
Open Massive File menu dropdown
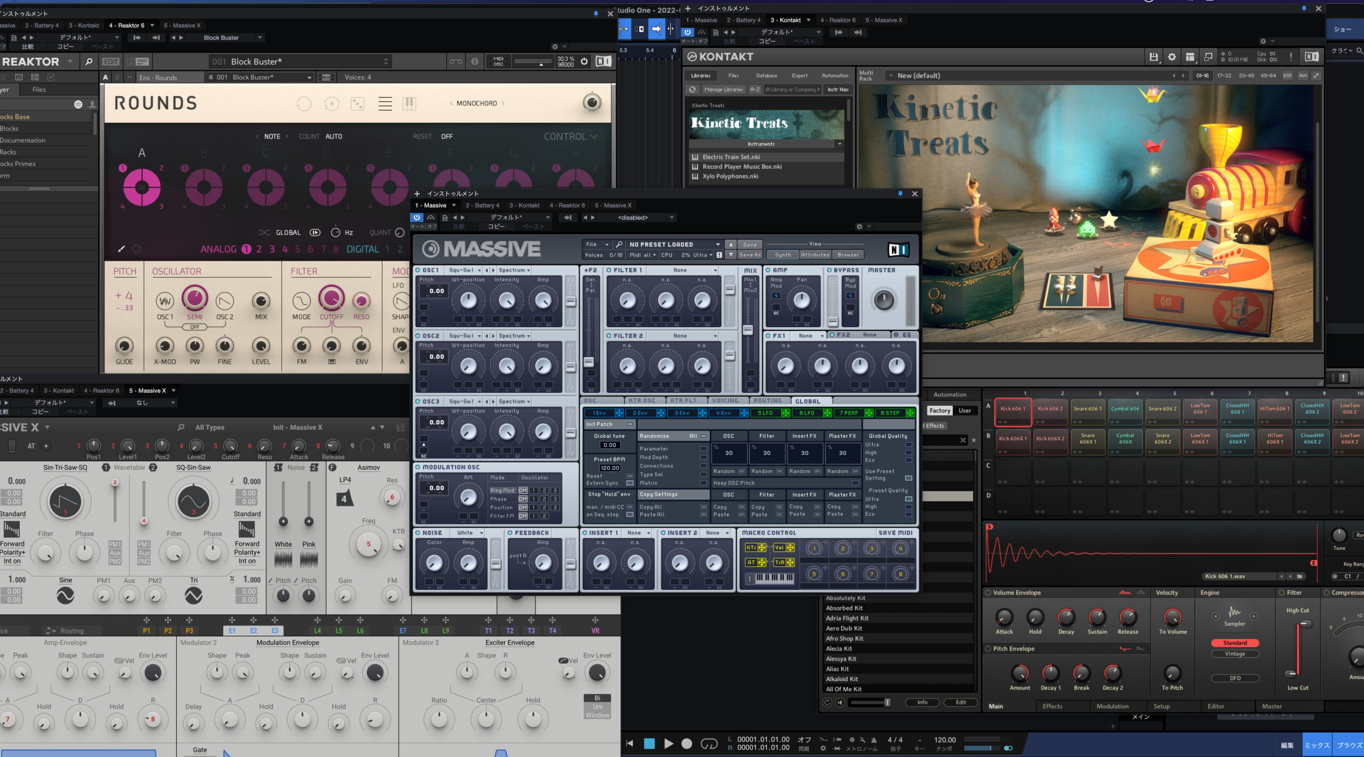click(597, 245)
